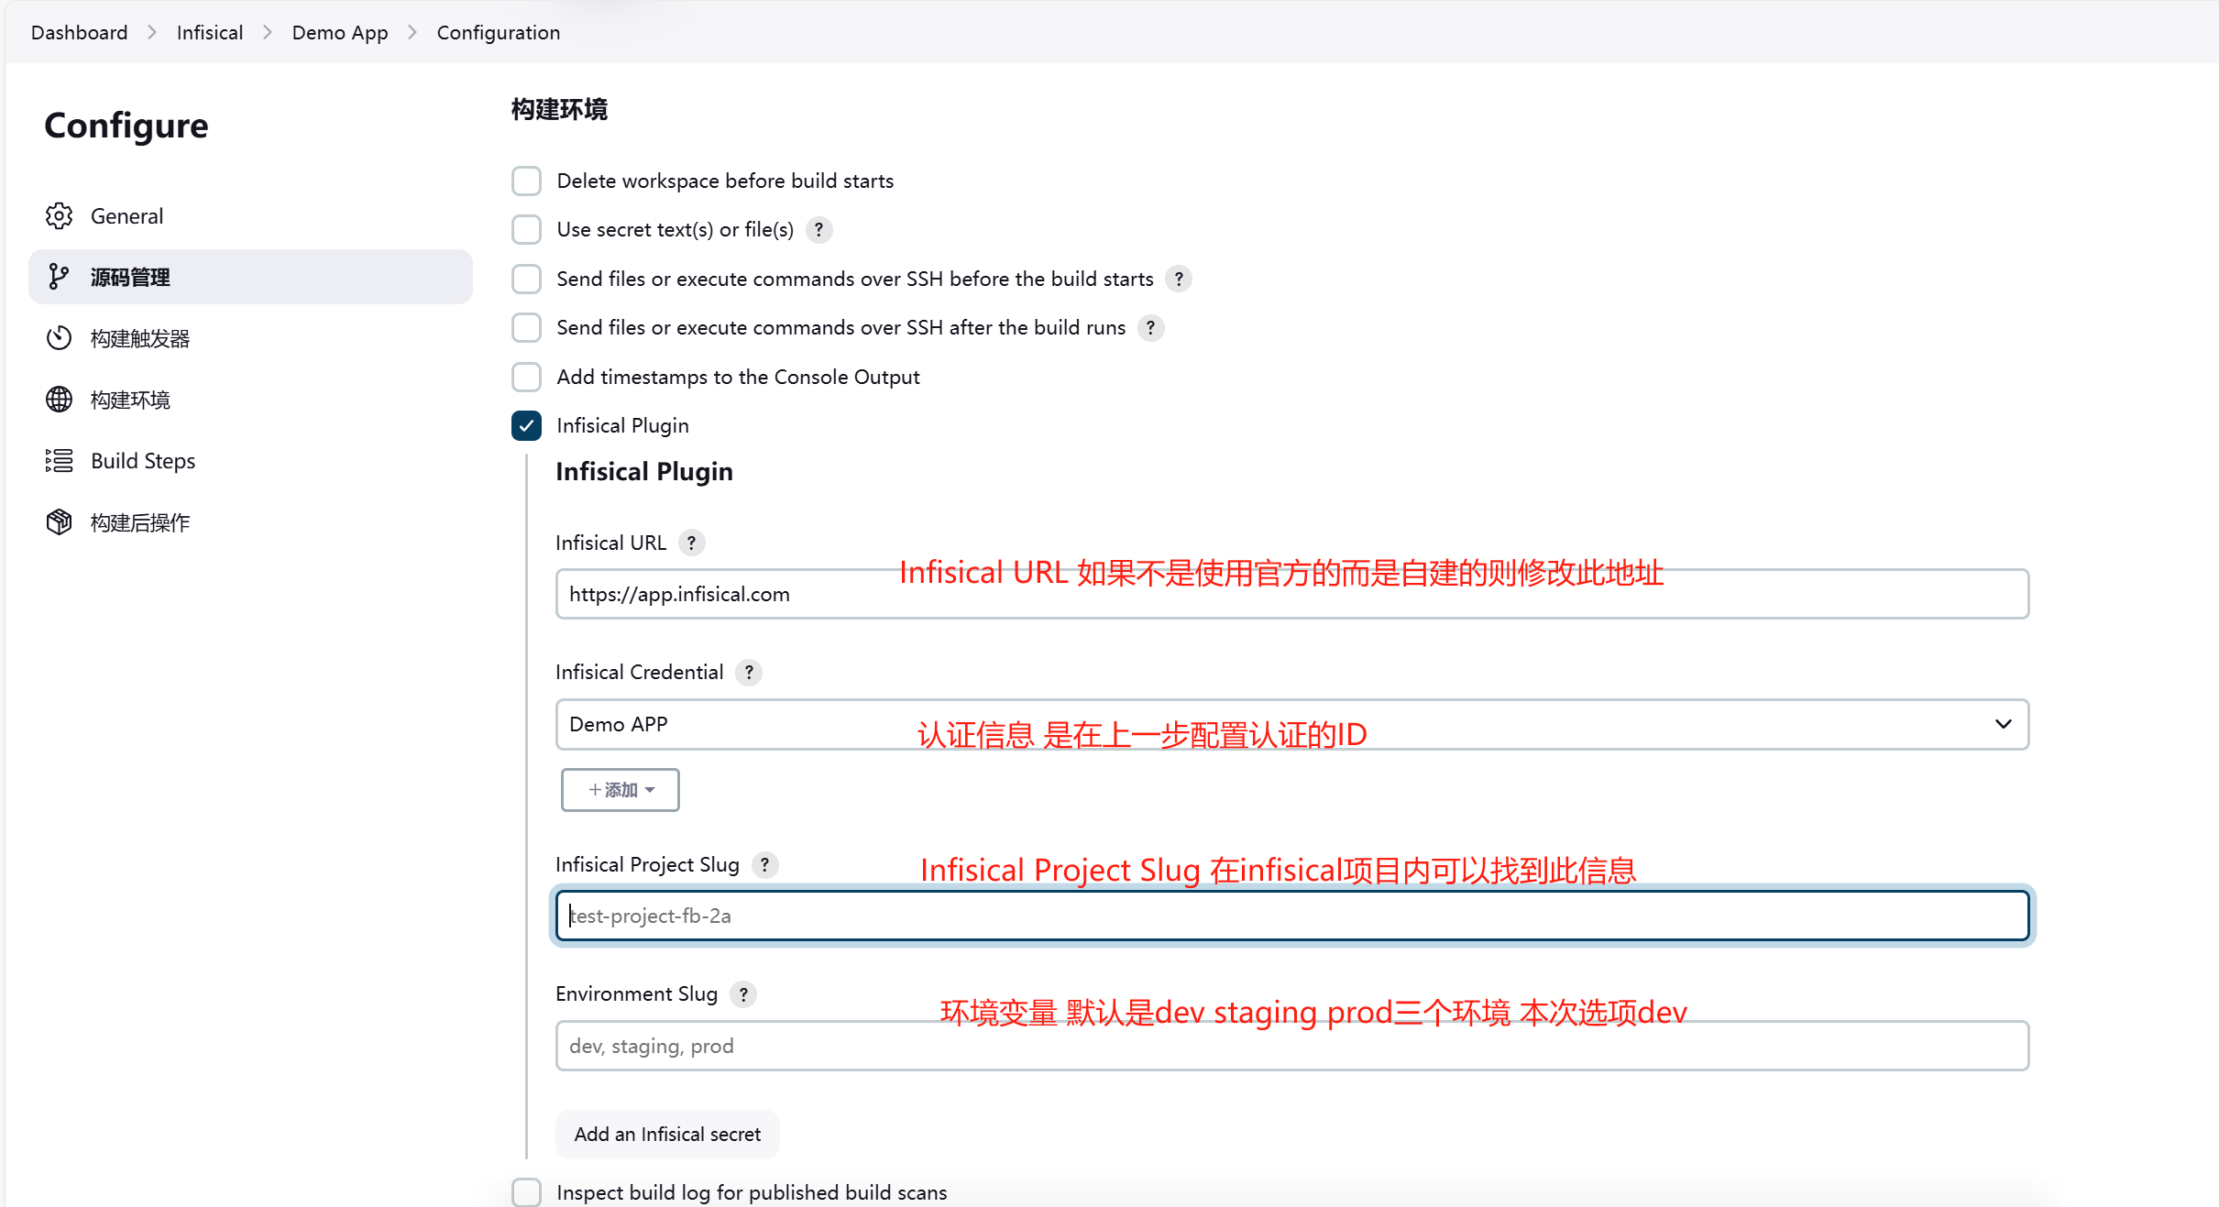
Task: Open help for SSH after the build runs
Action: pos(1150,328)
